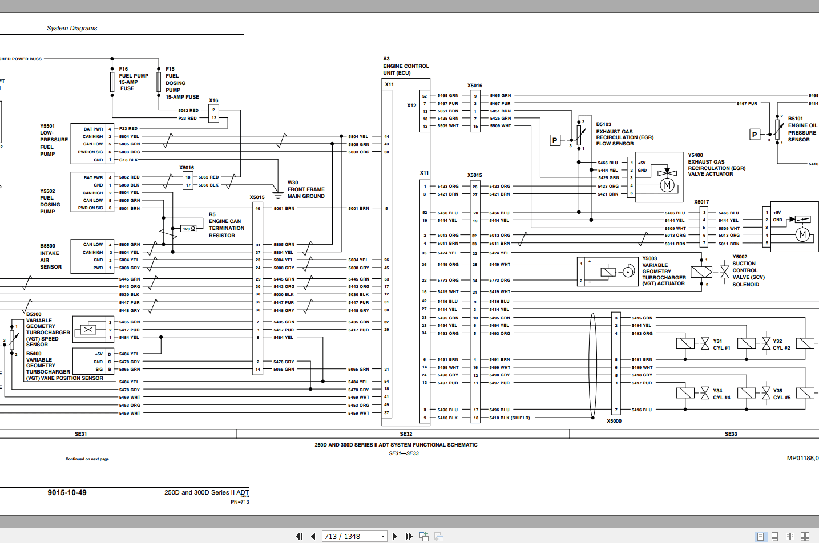Image resolution: width=819 pixels, height=543 pixels.
Task: Click the System Diagrams header text
Action: pos(72,28)
